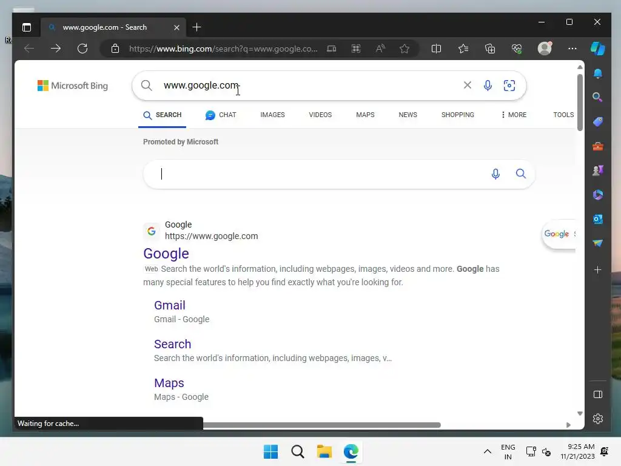Click the address bar URL

223,49
